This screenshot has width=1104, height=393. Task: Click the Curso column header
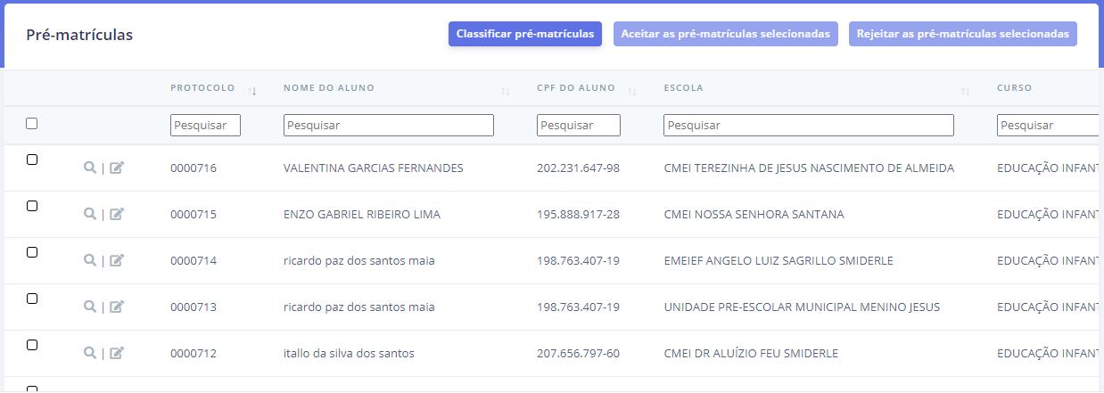(1014, 88)
